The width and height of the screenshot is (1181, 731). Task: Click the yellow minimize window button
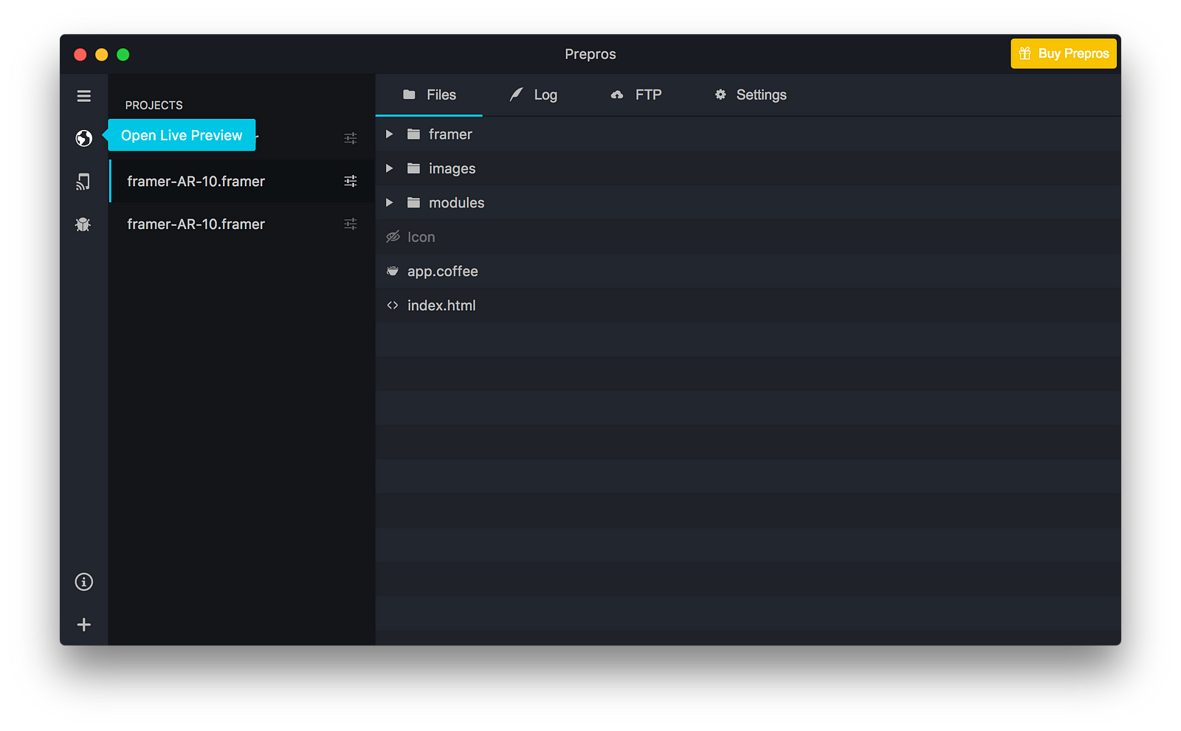(102, 55)
